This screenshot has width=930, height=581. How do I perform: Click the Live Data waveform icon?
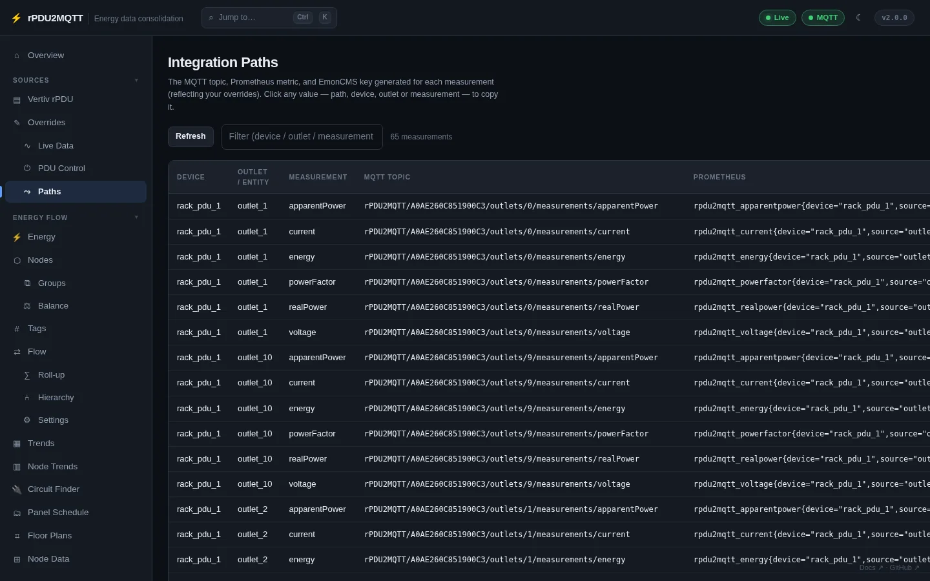(x=27, y=146)
